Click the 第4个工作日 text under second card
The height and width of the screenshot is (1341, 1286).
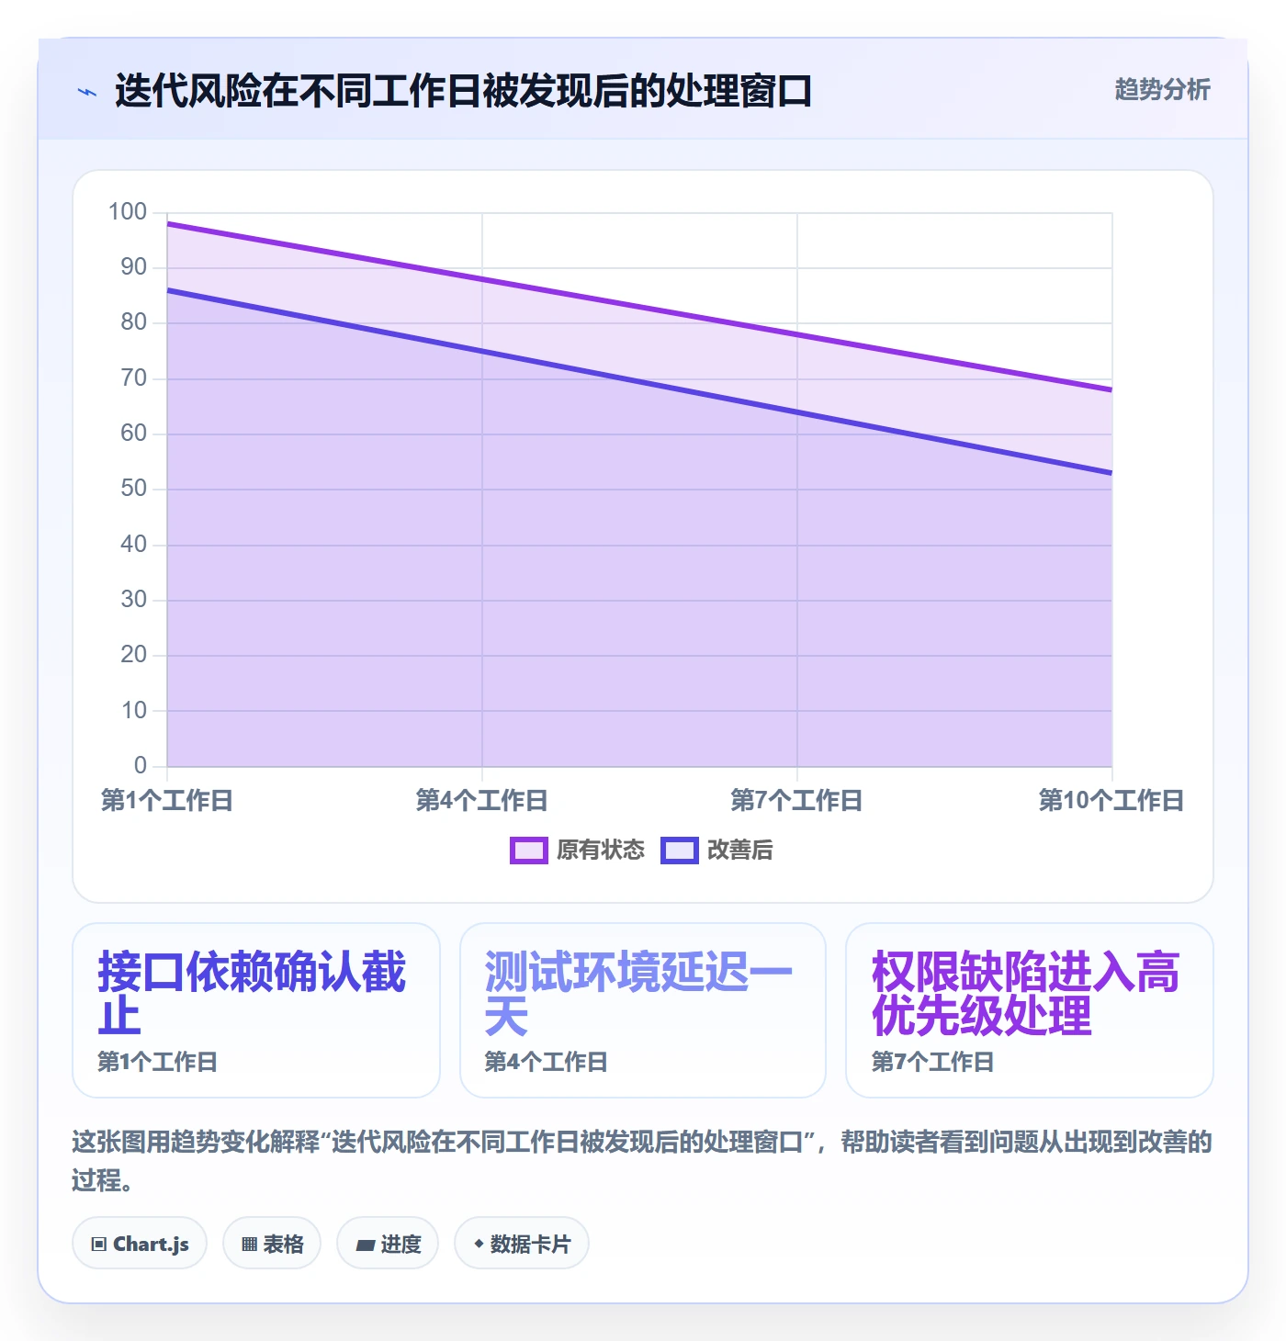[547, 1063]
